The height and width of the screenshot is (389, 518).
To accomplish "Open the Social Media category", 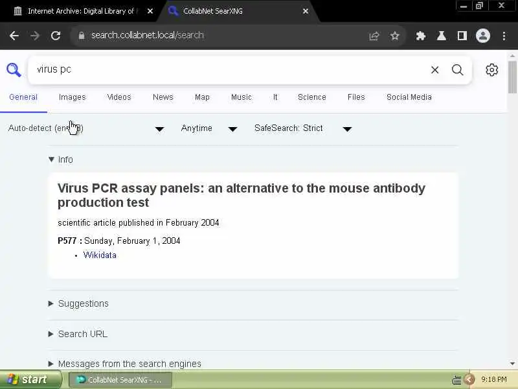I will point(409,97).
